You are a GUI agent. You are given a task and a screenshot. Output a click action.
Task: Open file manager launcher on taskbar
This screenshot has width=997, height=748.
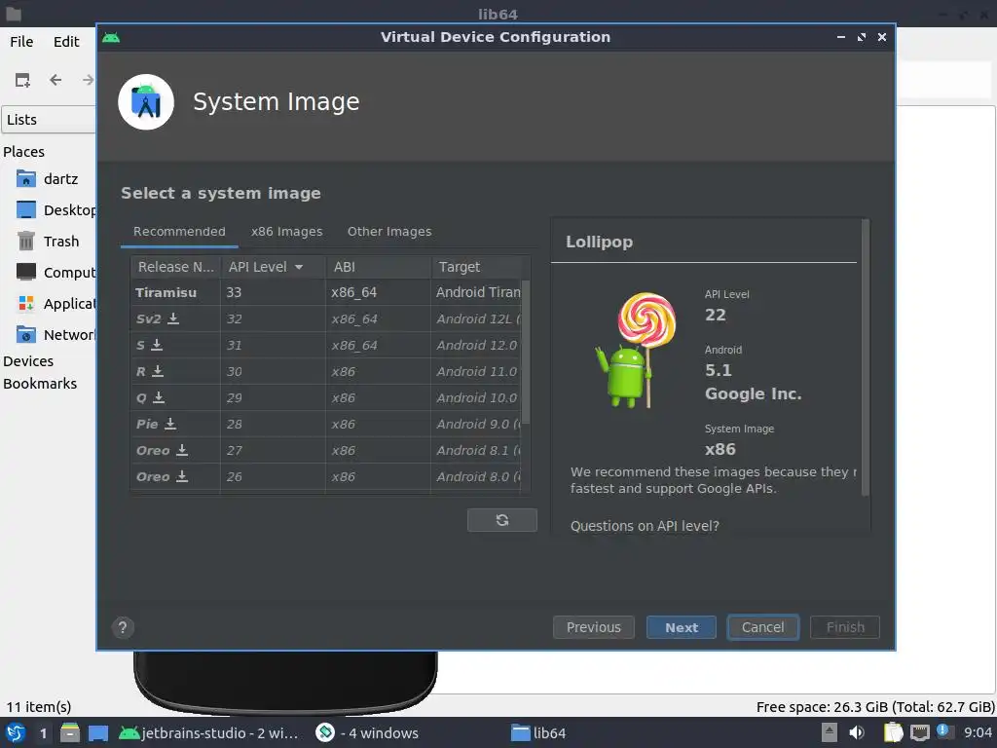tap(70, 732)
